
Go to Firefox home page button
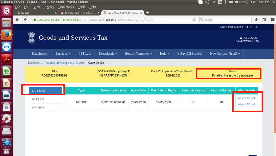(17, 19)
